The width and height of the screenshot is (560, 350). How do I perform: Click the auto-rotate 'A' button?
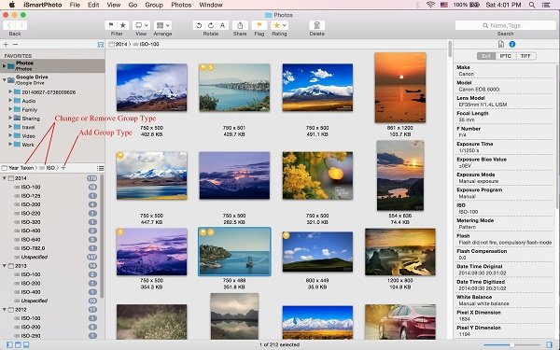point(222,25)
